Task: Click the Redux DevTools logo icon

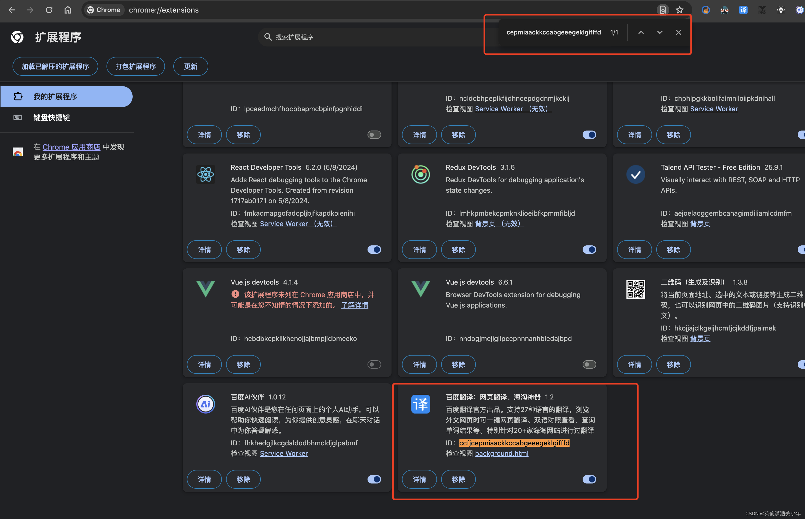Action: [x=421, y=174]
